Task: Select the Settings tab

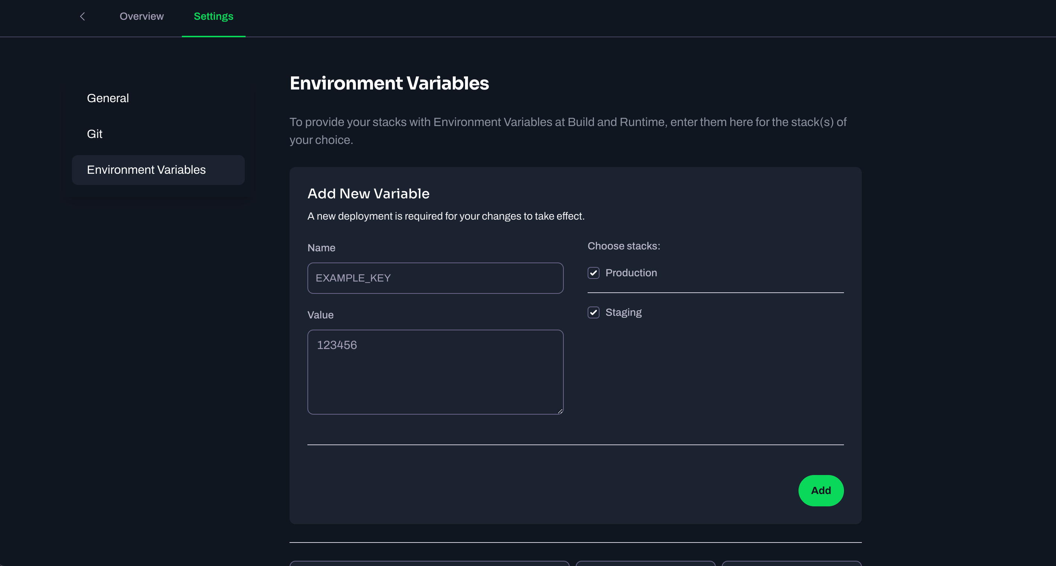Action: point(214,16)
